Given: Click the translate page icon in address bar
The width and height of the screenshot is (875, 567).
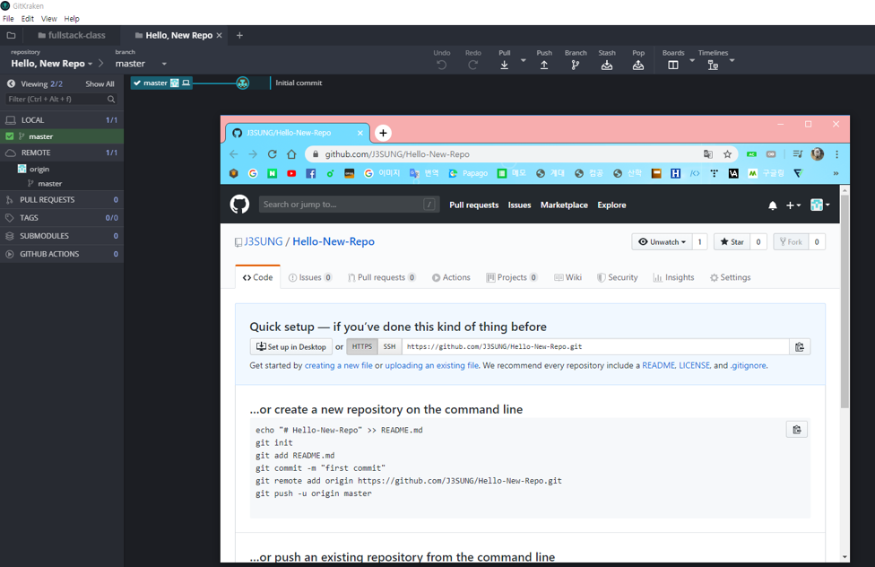Looking at the screenshot, I should click(x=707, y=154).
